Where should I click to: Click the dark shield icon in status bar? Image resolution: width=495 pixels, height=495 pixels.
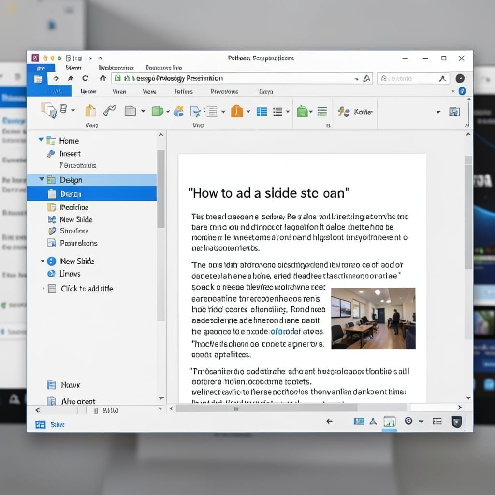(x=457, y=422)
